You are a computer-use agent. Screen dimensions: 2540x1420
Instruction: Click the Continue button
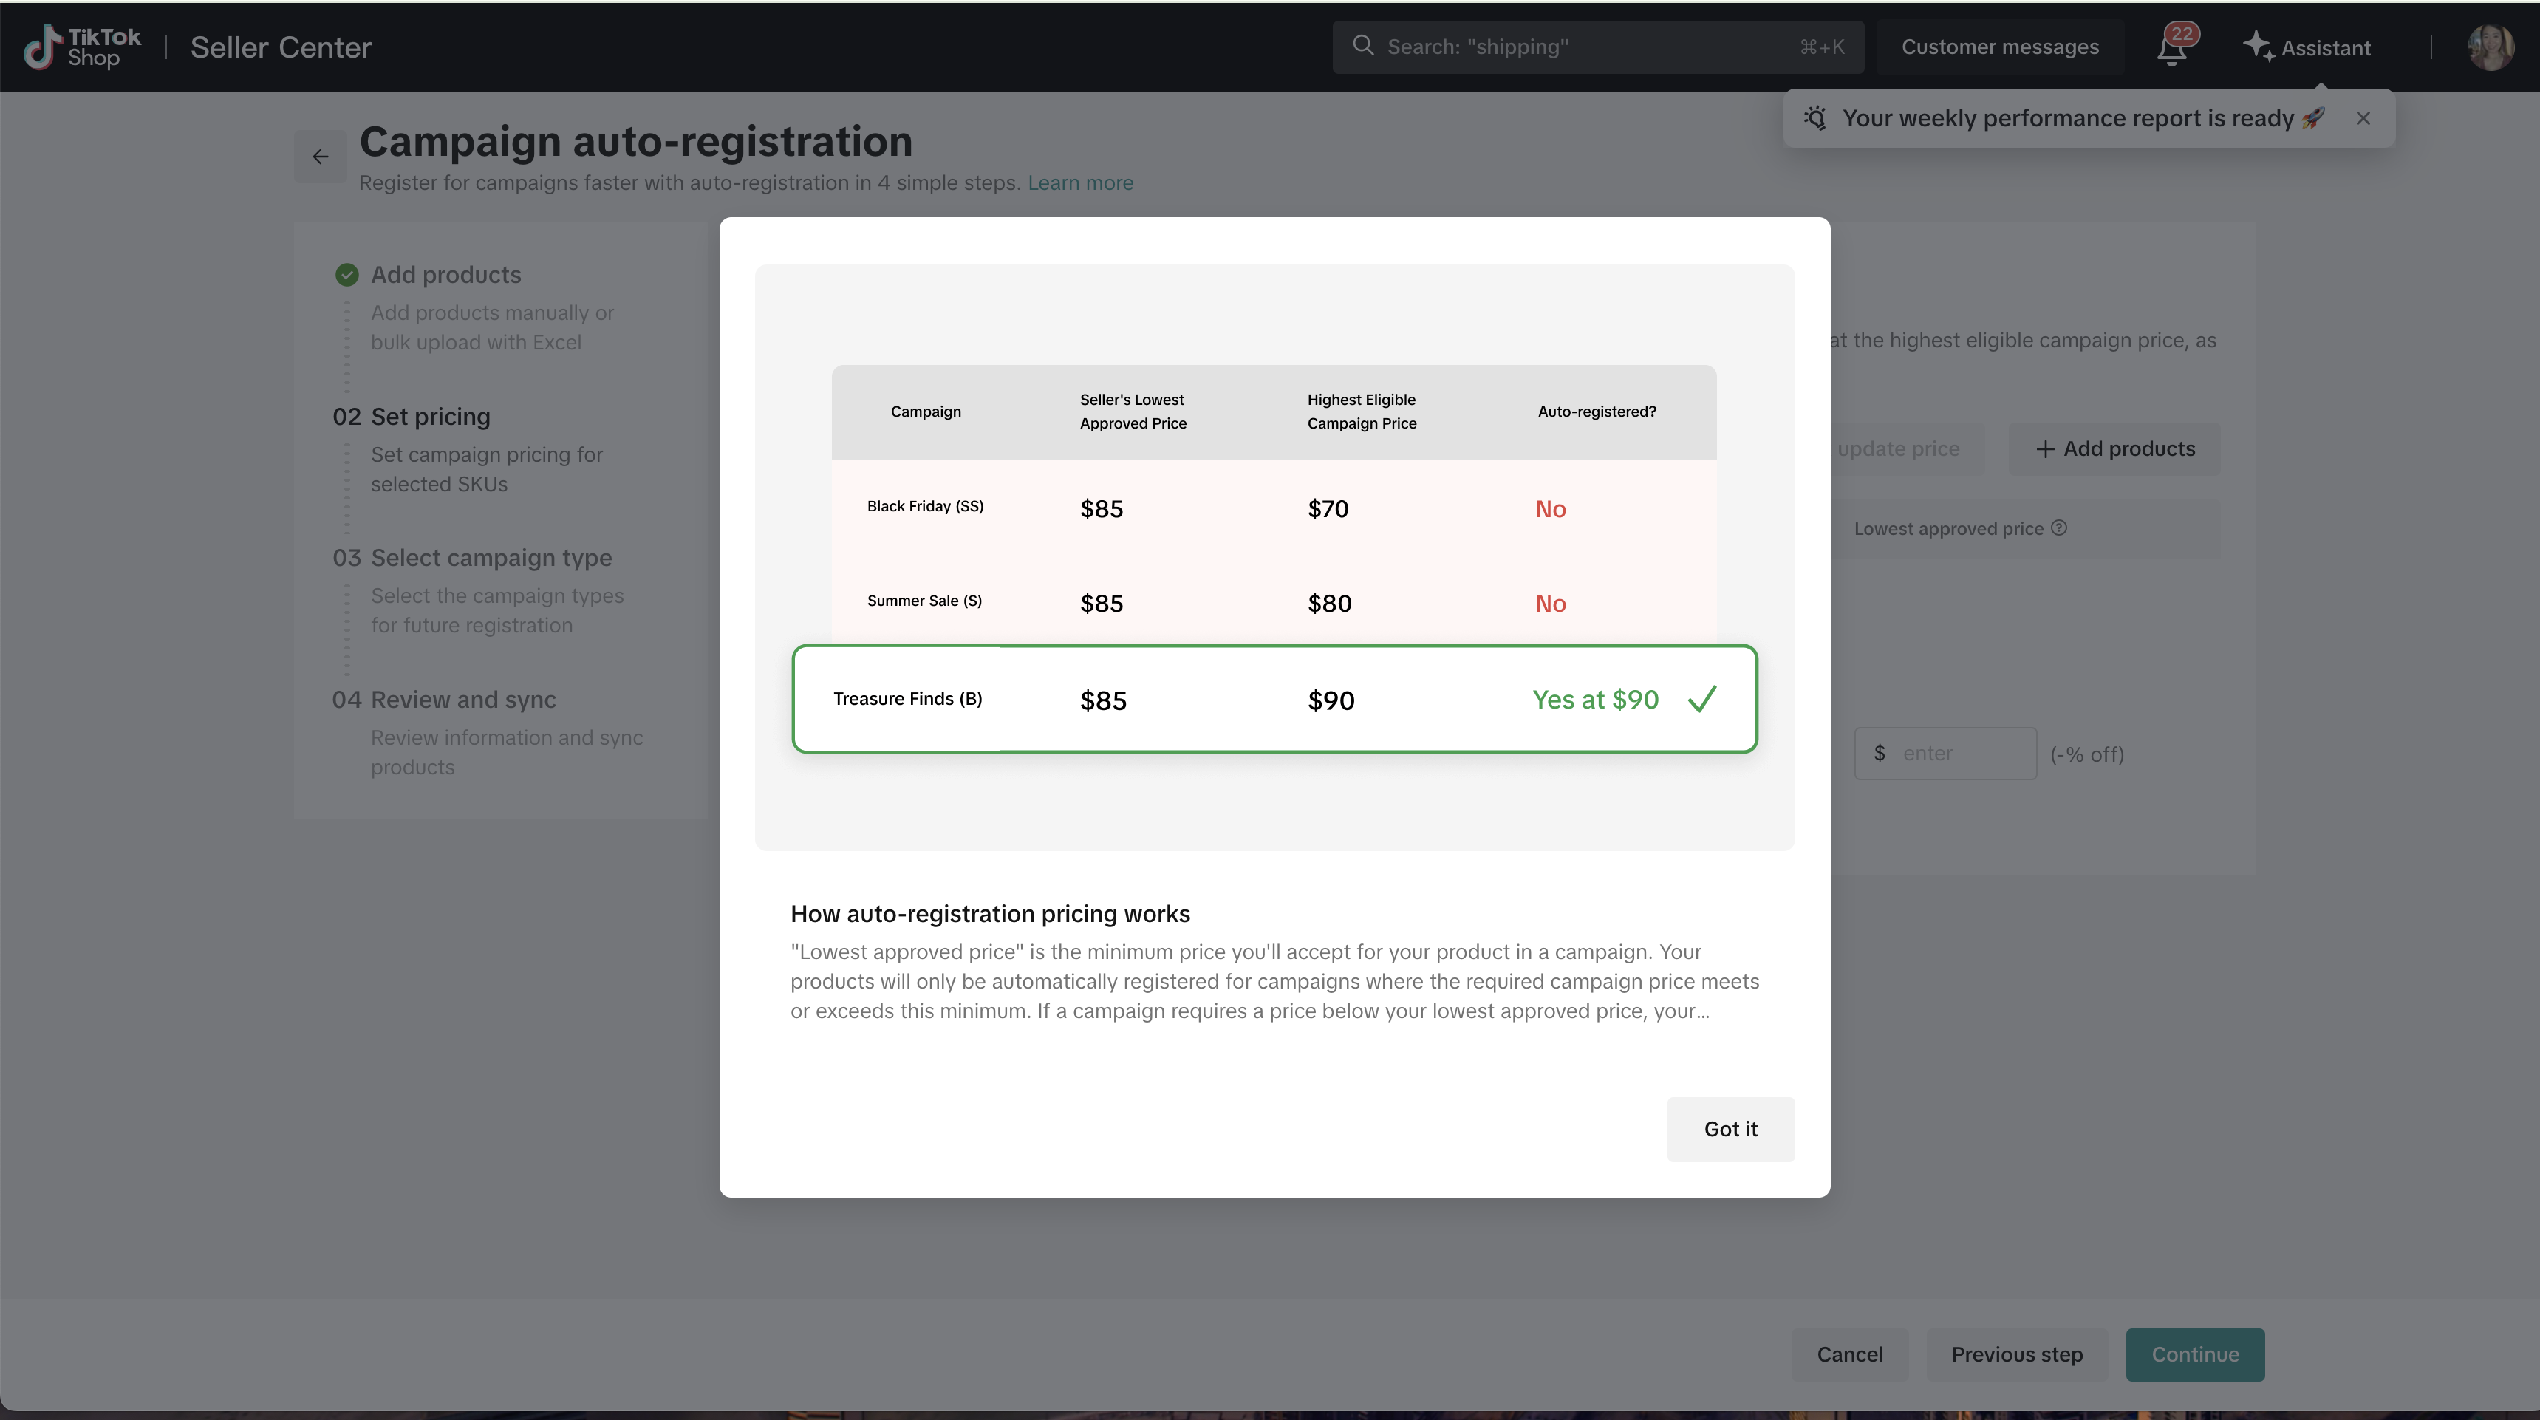tap(2194, 1354)
